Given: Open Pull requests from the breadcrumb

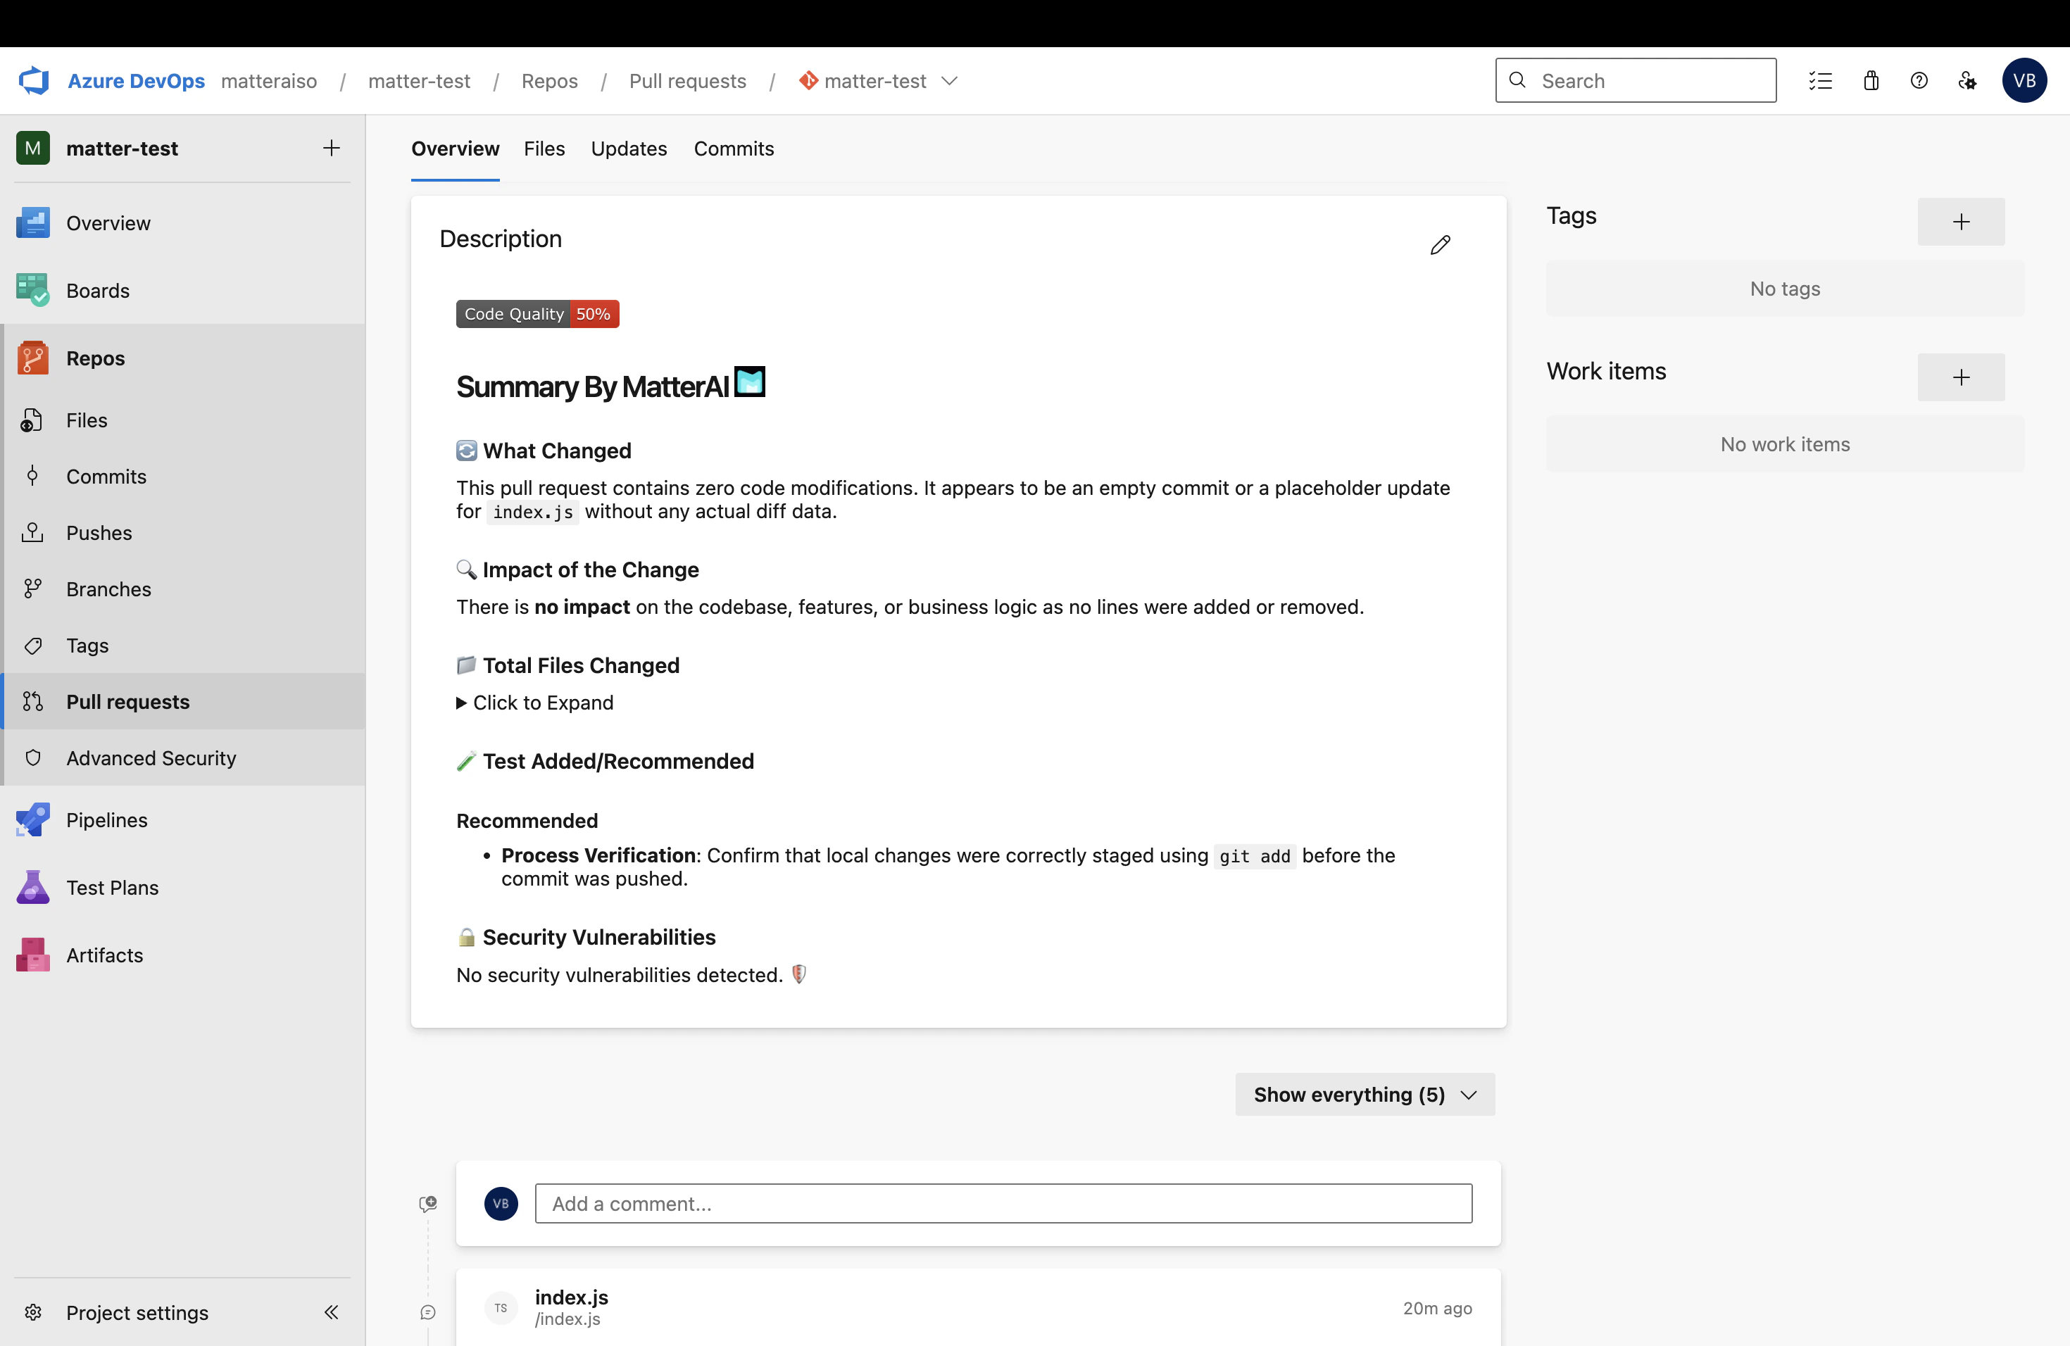Looking at the screenshot, I should [687, 81].
